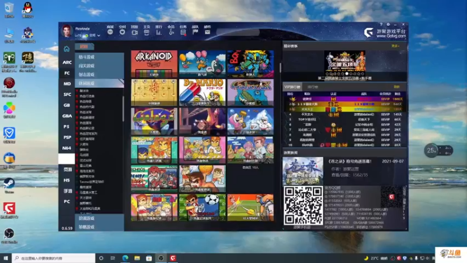Select the SFC platform tab
467x263 pixels.
pyautogui.click(x=67, y=95)
